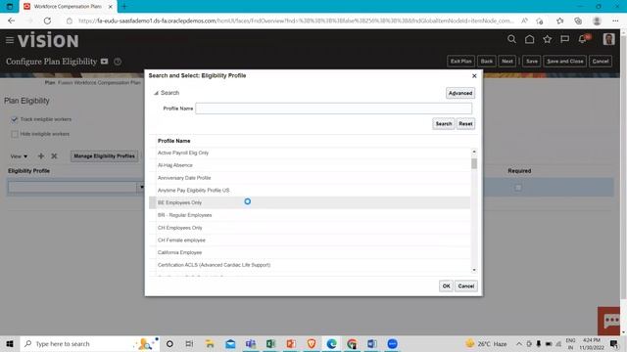Close the Search and Select dialog
The width and height of the screenshot is (627, 352).
474,76
